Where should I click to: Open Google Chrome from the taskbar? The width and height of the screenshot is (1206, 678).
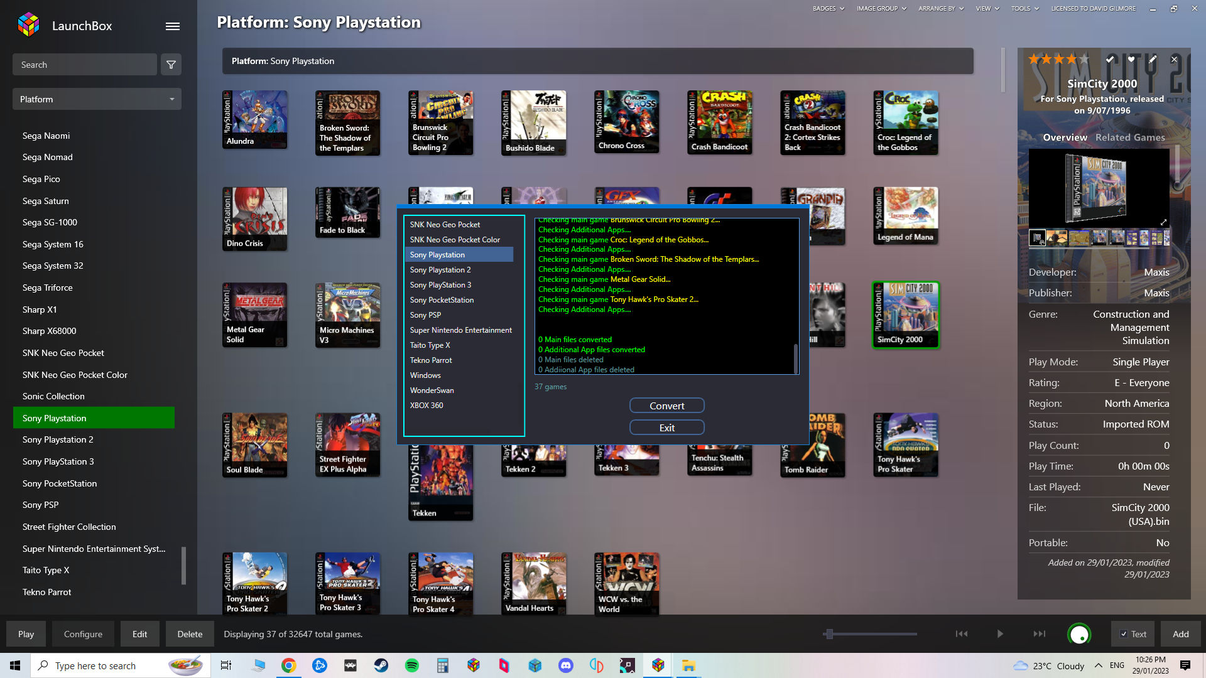(288, 665)
